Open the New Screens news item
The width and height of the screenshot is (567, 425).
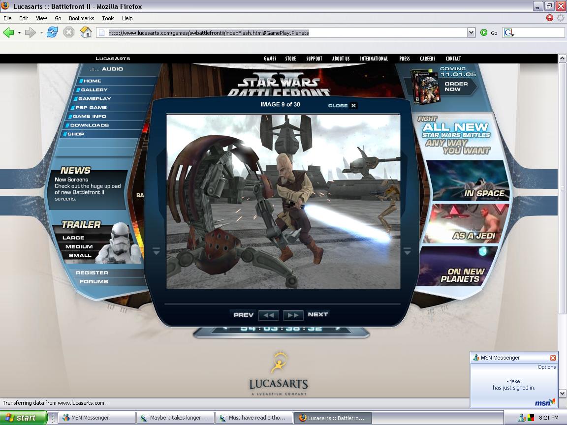(88, 189)
